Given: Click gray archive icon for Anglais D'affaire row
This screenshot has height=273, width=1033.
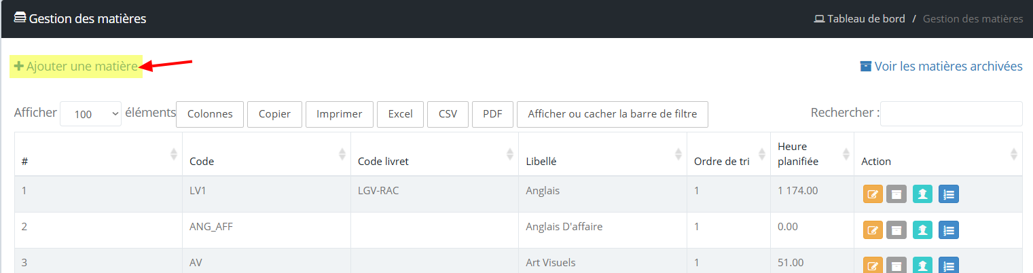Looking at the screenshot, I should (896, 230).
